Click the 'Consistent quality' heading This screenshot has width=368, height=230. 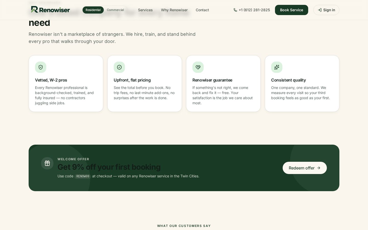[289, 80]
